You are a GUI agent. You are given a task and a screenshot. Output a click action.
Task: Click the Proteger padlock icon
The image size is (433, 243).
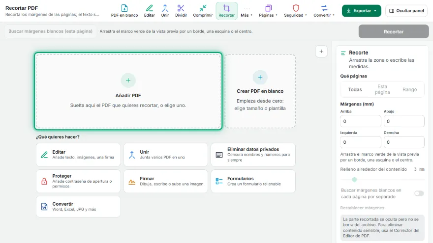(44, 181)
